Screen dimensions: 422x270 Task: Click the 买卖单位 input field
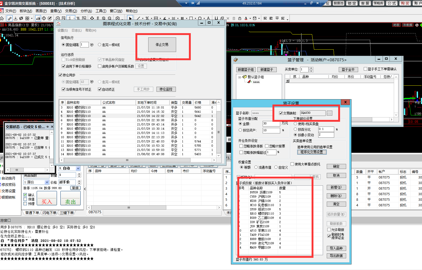pos(304,69)
